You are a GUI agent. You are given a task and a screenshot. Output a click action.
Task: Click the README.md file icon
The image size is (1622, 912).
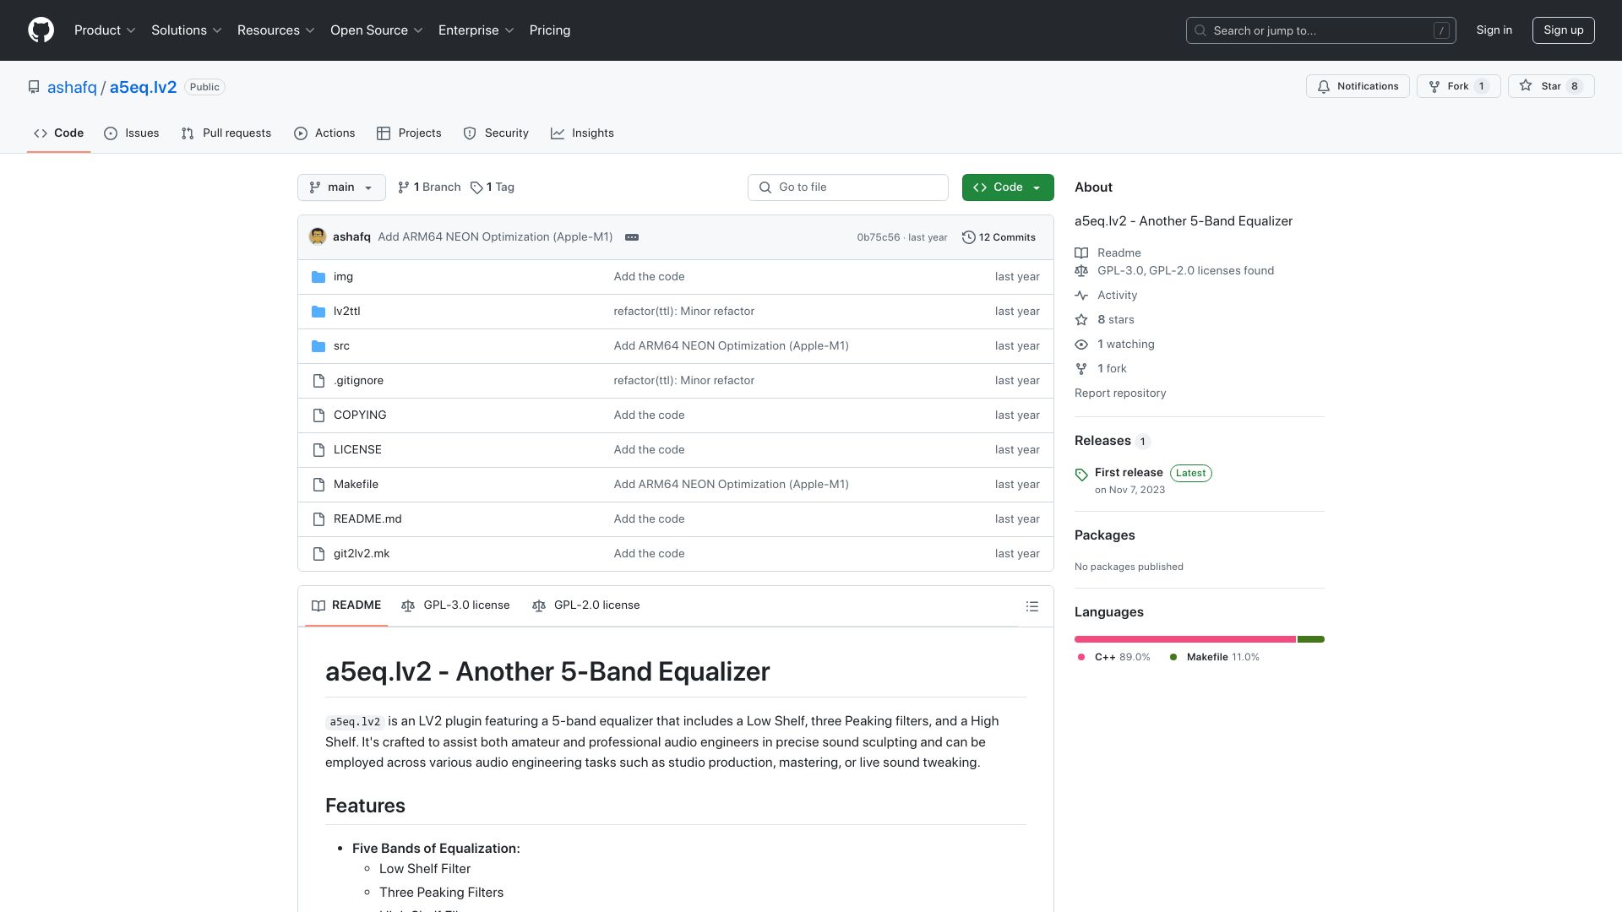[x=318, y=519]
